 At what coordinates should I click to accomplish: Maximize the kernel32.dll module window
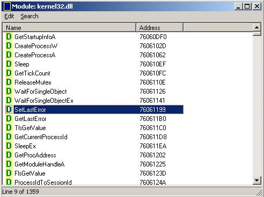247,6
